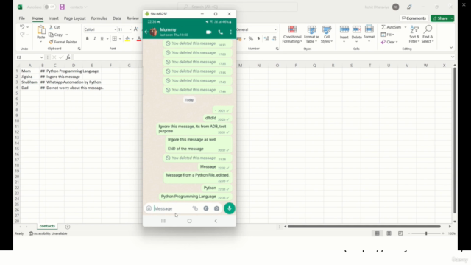
Task: Click the Copy command in Excel ribbon
Action: tap(56, 35)
